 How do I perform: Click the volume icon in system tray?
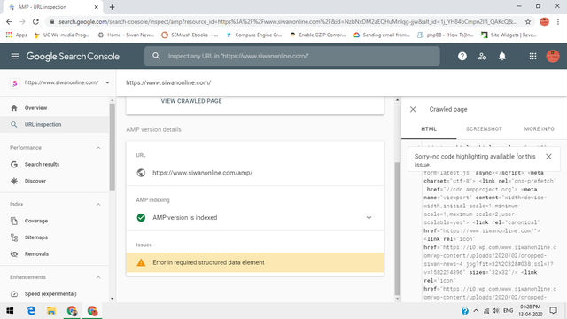[x=496, y=311]
